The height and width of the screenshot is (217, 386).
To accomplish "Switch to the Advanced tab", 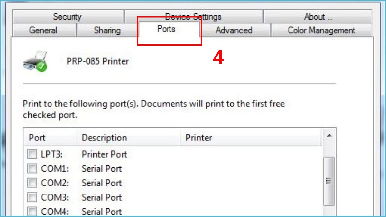I will (x=234, y=30).
